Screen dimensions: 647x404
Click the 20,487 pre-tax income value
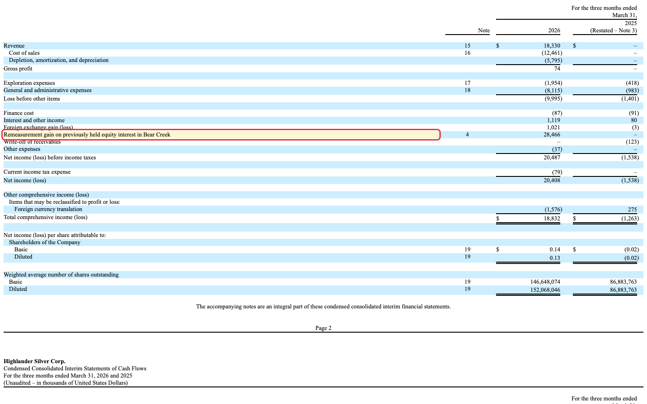coord(552,158)
